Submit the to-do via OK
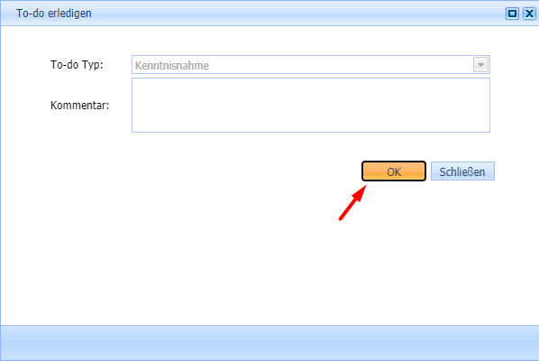 click(394, 171)
